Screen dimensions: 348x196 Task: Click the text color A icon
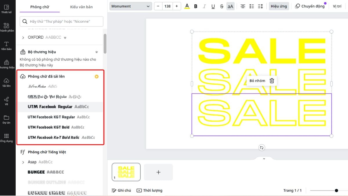point(187,6)
